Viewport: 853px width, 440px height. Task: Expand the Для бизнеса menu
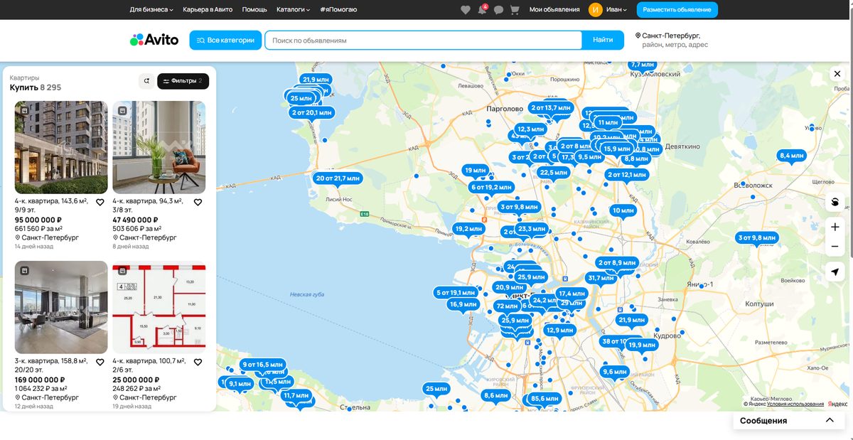point(151,10)
